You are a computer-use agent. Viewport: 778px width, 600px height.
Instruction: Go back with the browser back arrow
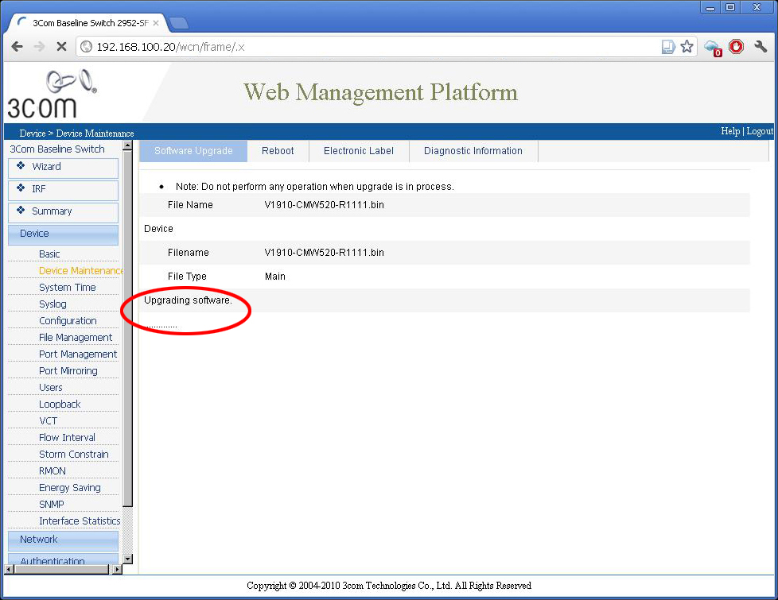(x=18, y=47)
